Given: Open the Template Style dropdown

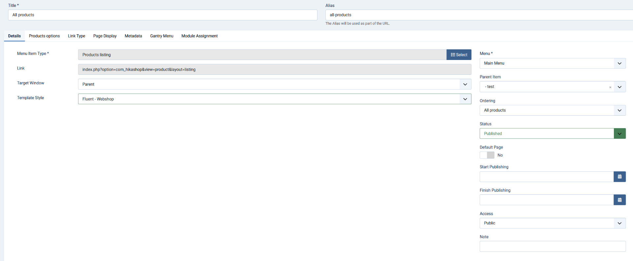Looking at the screenshot, I should [x=275, y=99].
